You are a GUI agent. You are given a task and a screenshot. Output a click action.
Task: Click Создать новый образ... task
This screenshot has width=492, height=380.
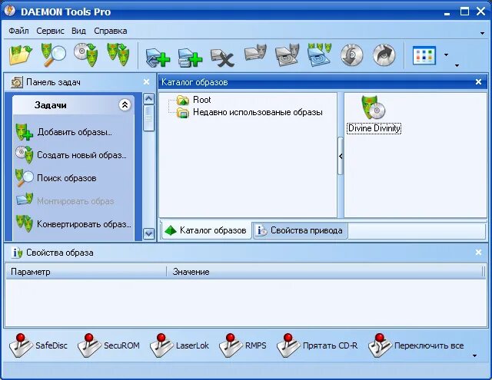[82, 155]
